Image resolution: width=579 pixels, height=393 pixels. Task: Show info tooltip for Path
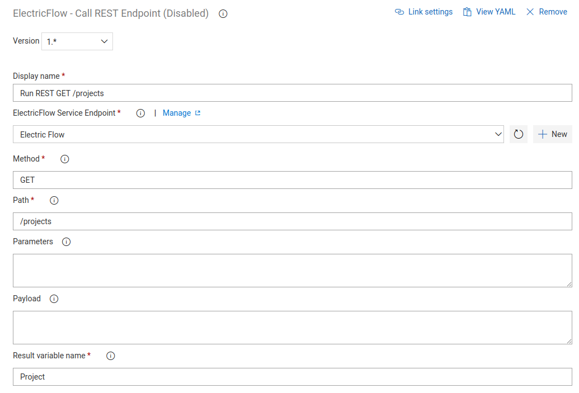click(54, 200)
